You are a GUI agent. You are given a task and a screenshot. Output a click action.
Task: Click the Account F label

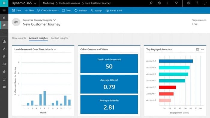(x=151, y=94)
